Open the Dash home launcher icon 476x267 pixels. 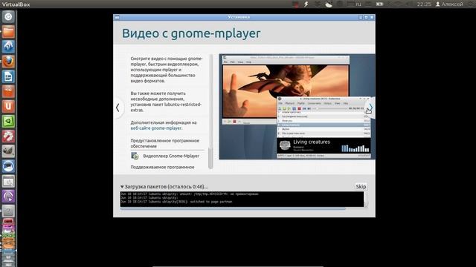(8, 16)
